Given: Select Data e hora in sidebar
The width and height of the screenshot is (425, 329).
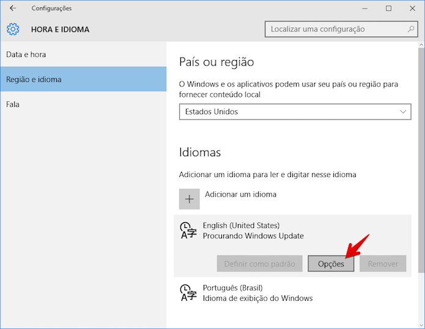Looking at the screenshot, I should 83,55.
